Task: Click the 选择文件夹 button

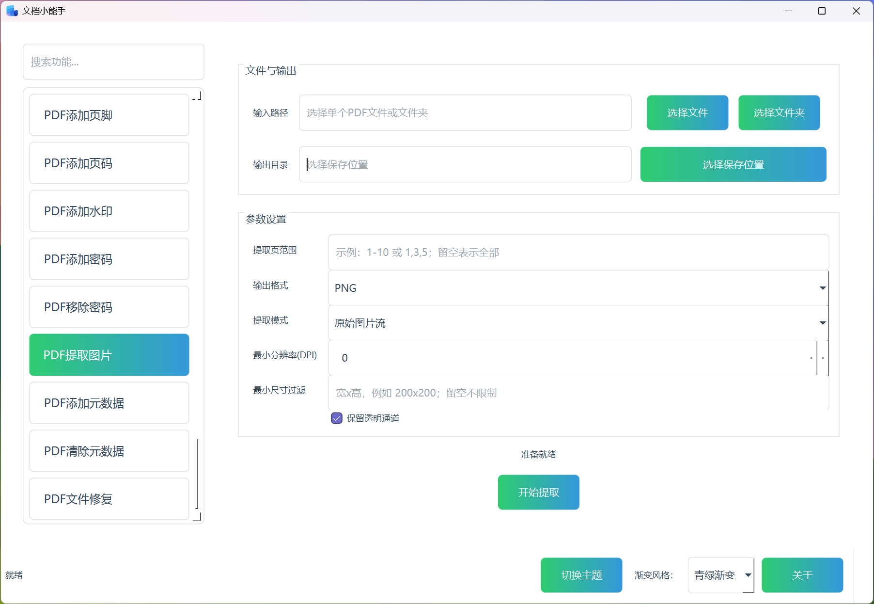Action: 779,112
